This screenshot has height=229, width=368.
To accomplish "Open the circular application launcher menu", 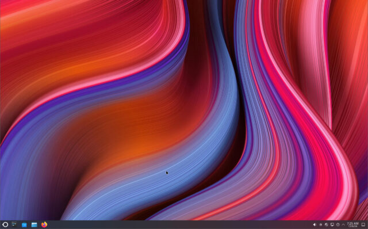I will (x=5, y=224).
